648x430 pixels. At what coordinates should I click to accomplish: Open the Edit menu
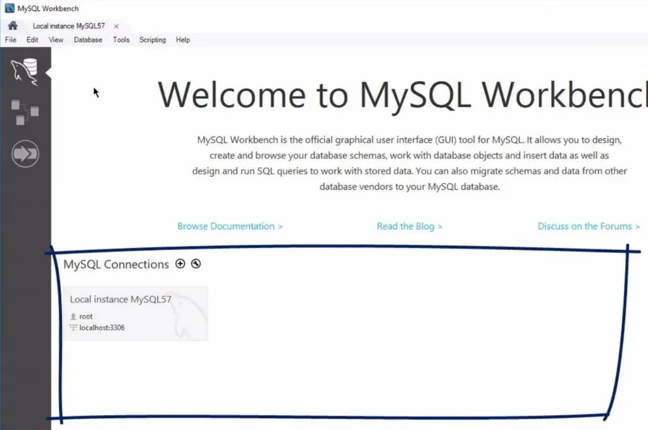tap(32, 40)
